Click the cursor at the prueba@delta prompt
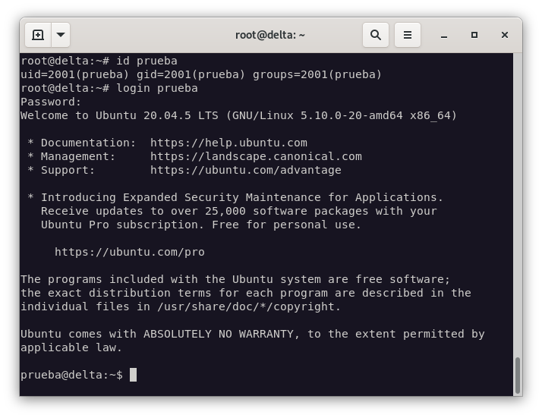 click(133, 375)
